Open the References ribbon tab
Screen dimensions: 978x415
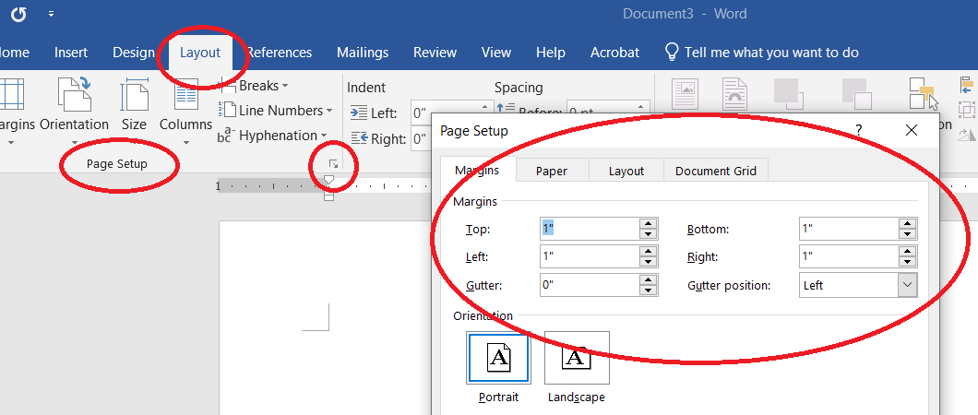point(280,53)
